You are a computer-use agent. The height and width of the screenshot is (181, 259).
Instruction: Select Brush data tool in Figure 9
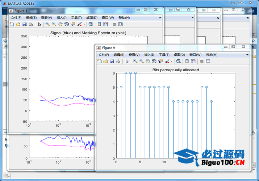pyautogui.click(x=167, y=62)
